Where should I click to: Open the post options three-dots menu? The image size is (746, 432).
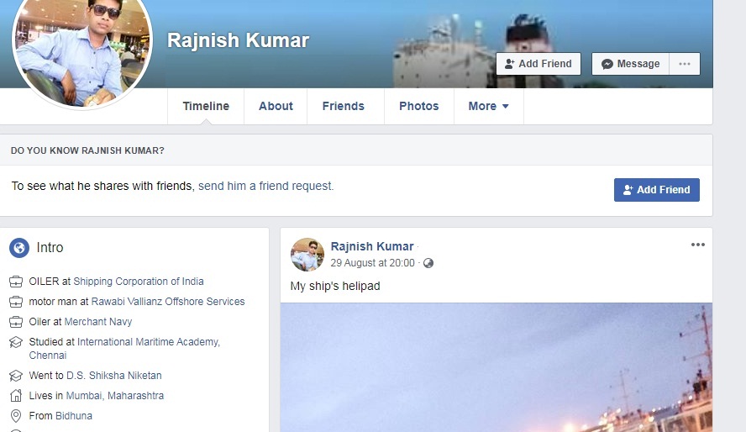[x=698, y=245]
